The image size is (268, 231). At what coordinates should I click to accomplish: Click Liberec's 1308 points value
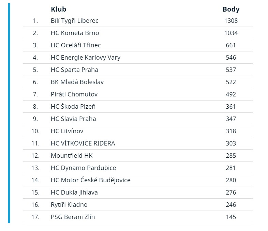point(231,21)
